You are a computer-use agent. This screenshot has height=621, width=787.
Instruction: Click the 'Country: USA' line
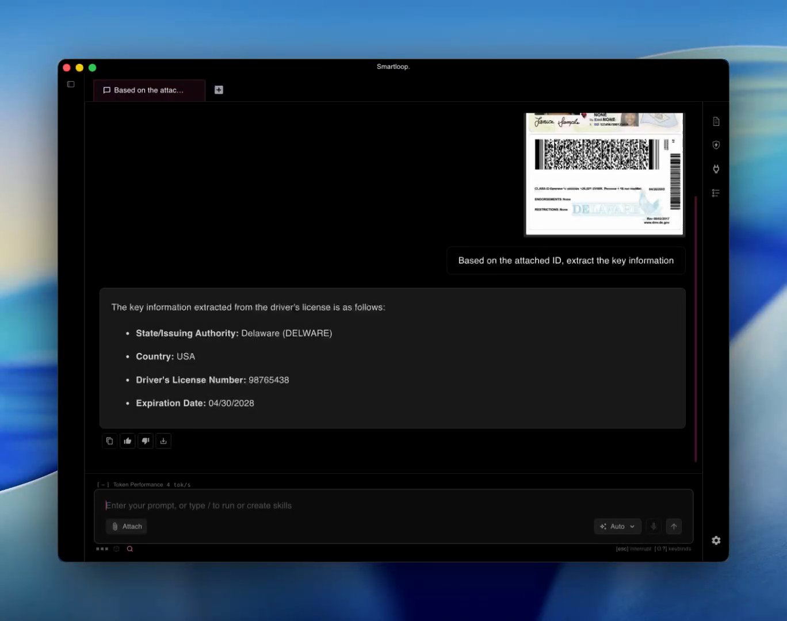165,356
